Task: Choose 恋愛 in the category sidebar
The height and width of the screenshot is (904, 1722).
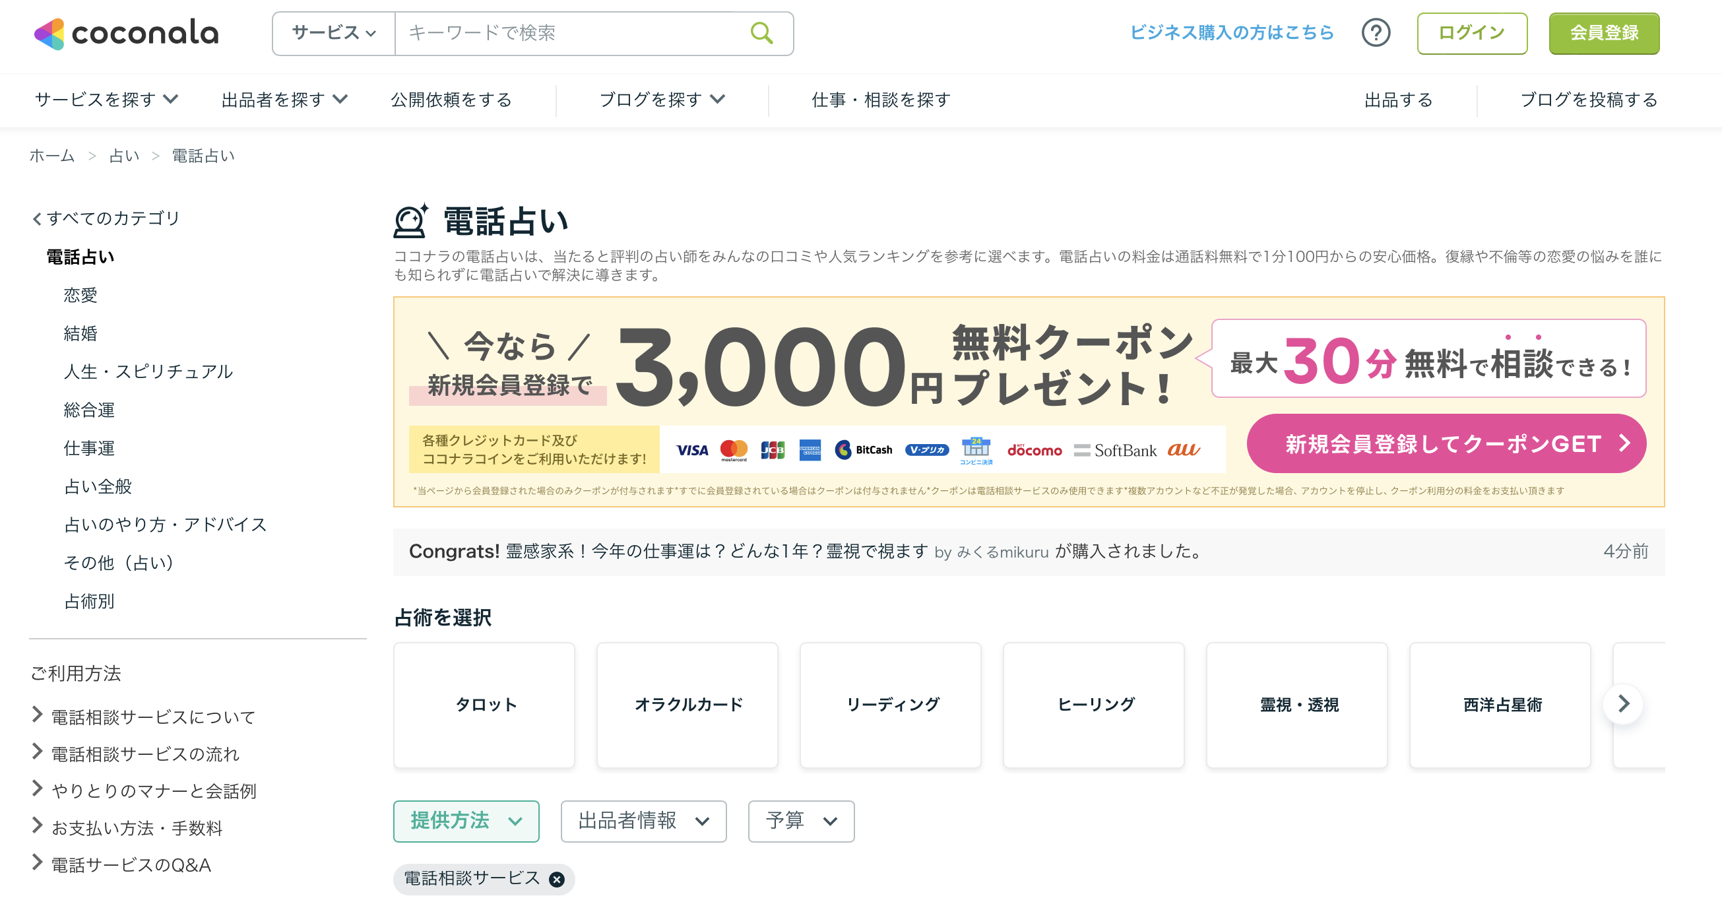Action: click(80, 295)
